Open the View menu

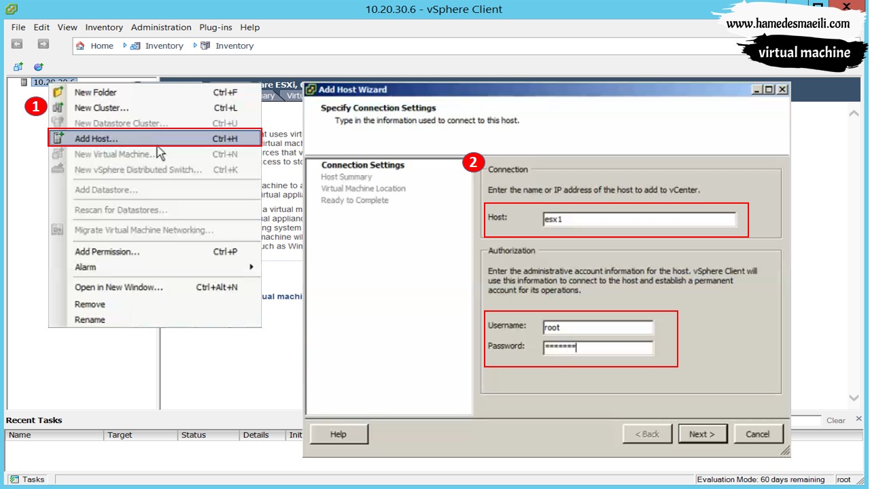[67, 27]
